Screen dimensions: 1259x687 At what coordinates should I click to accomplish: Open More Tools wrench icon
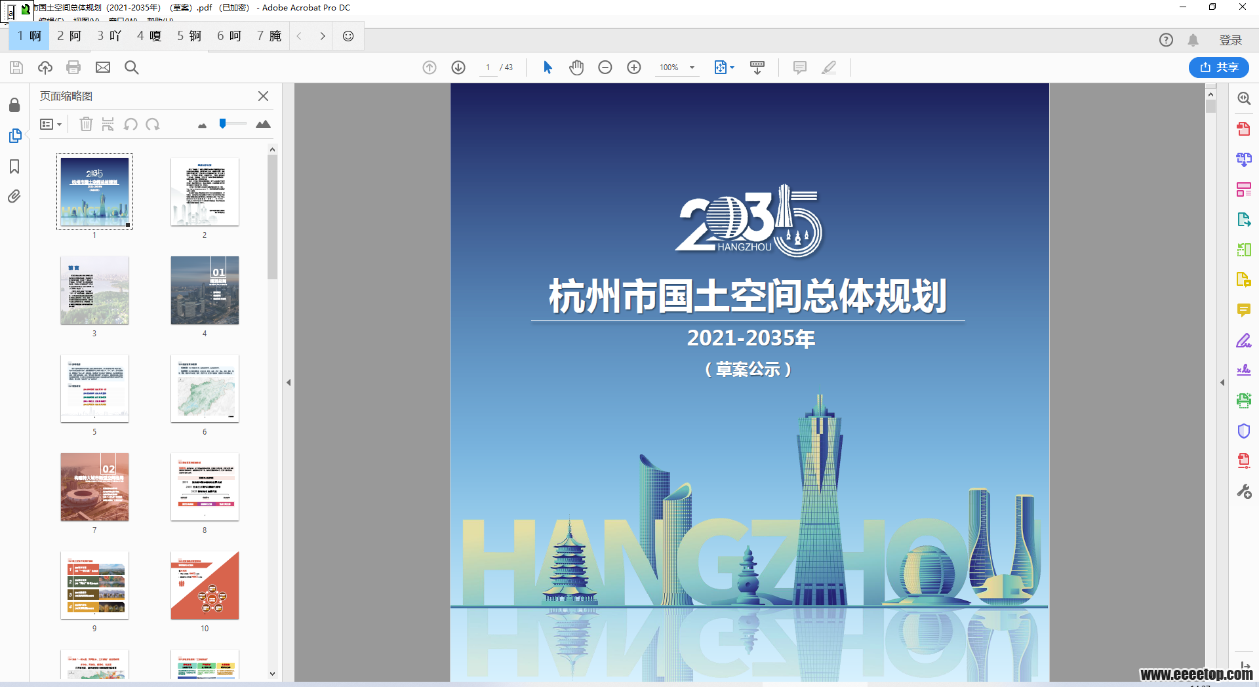1243,491
